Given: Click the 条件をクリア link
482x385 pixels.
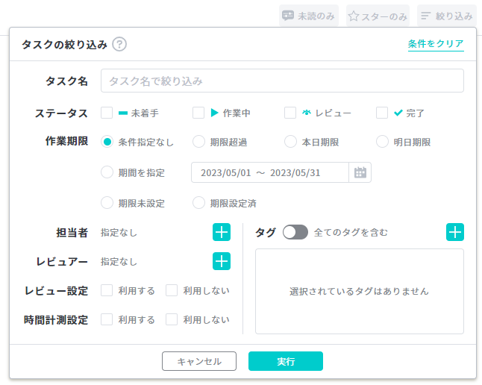Looking at the screenshot, I should [436, 44].
